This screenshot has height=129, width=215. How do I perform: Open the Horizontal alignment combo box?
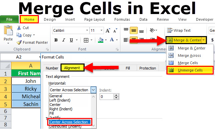(x=73, y=90)
